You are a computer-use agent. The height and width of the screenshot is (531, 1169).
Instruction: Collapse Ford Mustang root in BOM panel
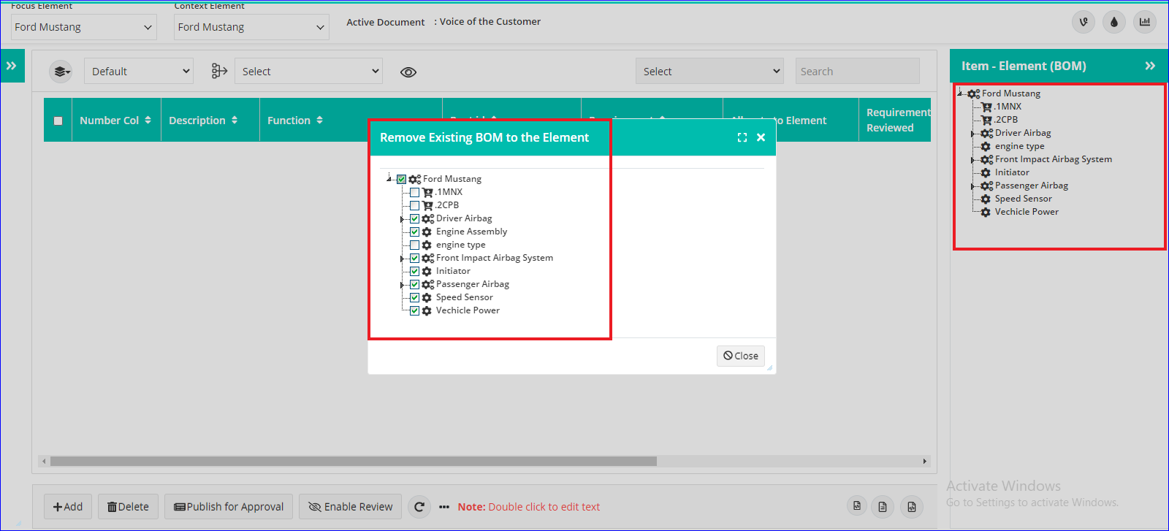point(960,93)
